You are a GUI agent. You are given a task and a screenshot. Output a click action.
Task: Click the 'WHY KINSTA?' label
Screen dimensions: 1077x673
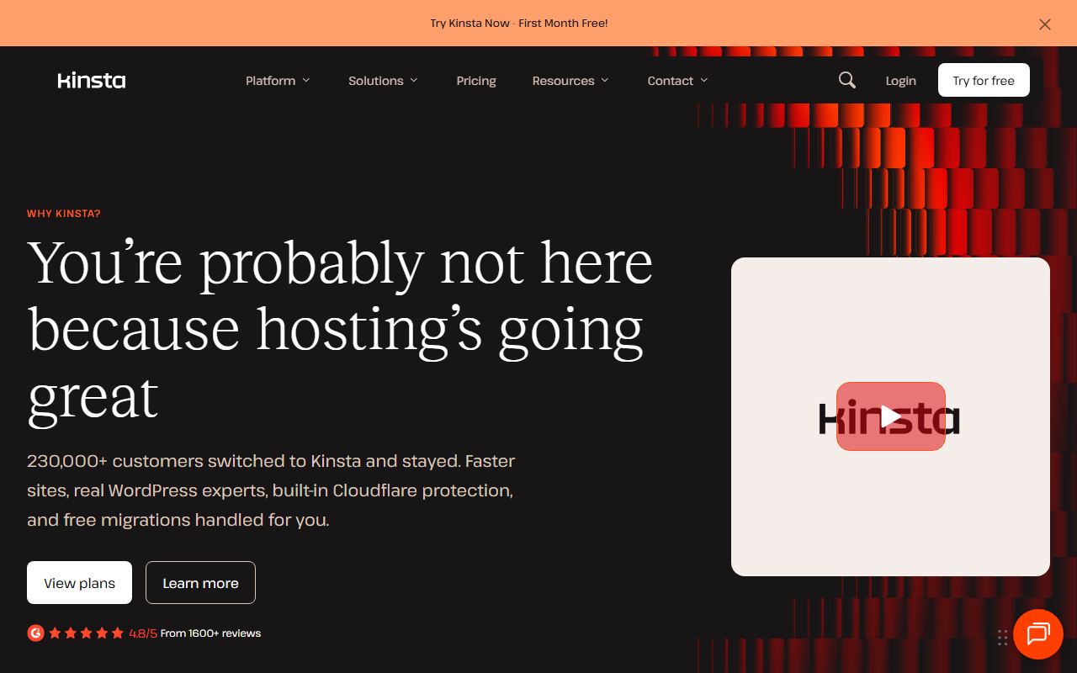64,214
